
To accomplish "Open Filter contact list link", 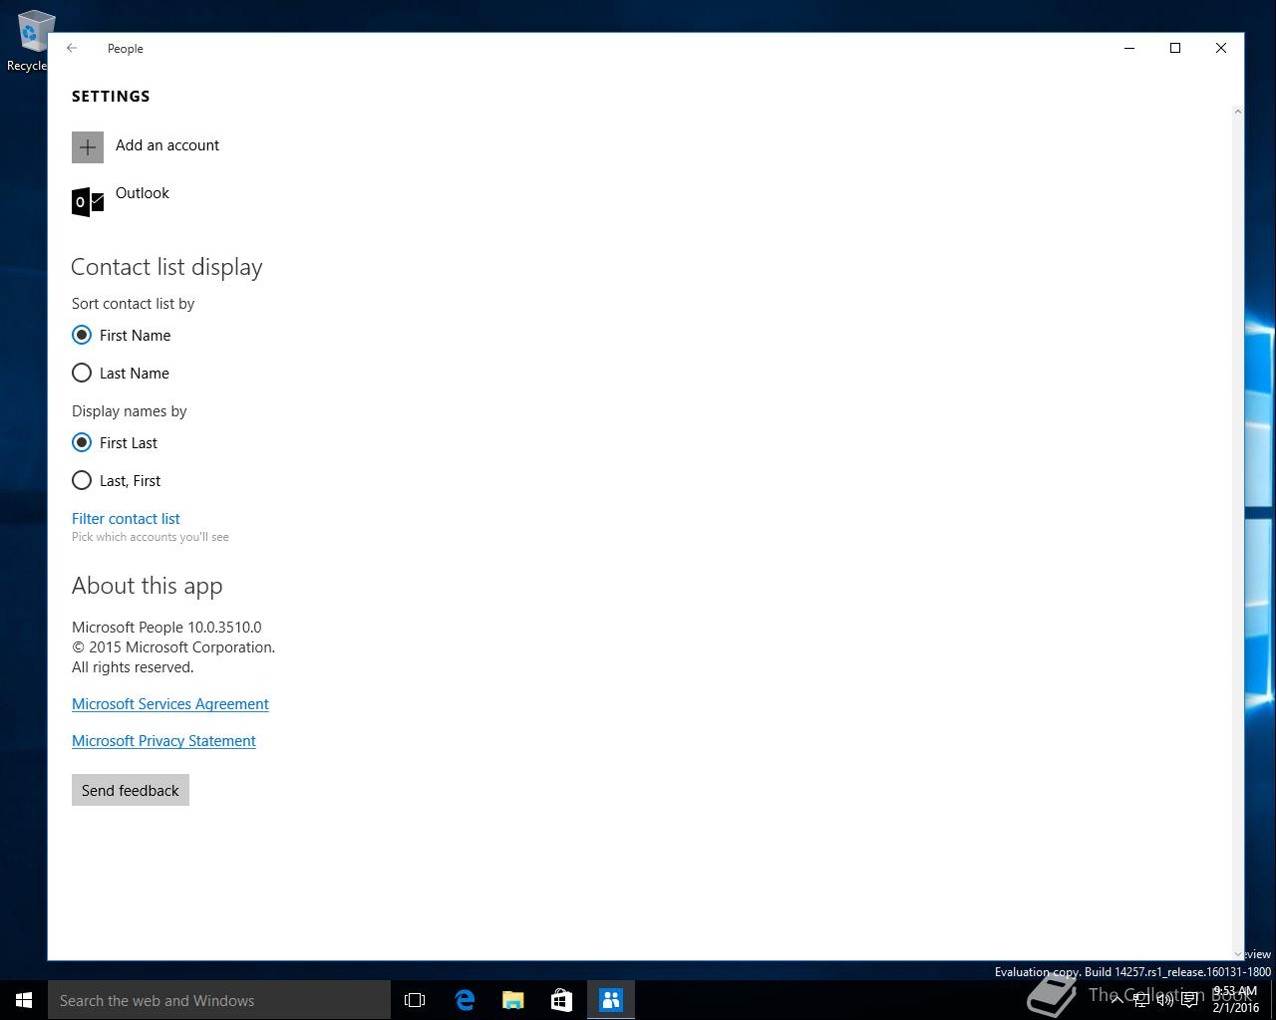I will (x=126, y=519).
